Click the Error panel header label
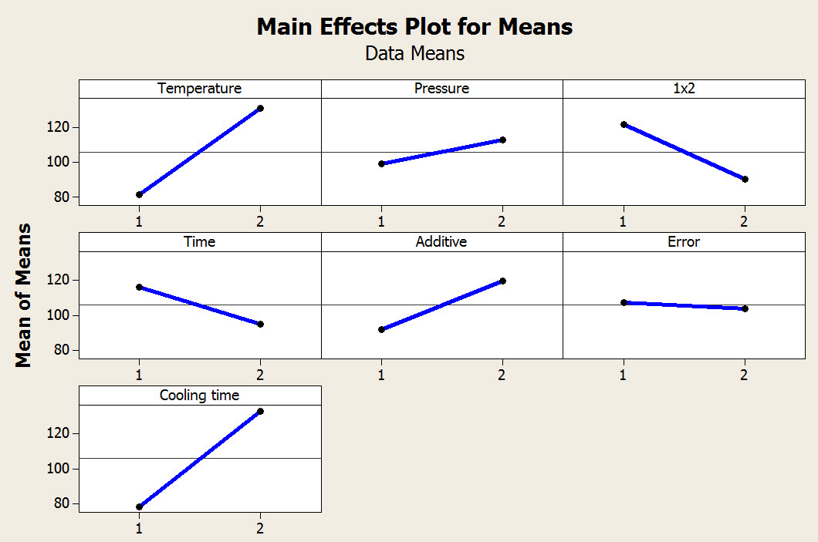 [x=684, y=242]
